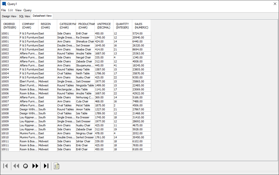Click the ORDERID column header

[x=10, y=26]
